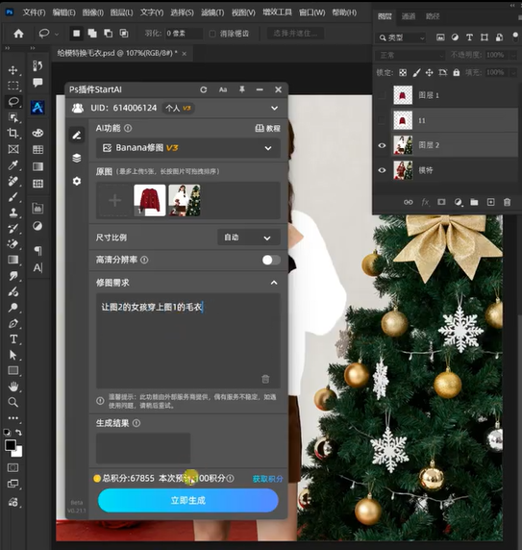Clear prompt text with trash icon
Screen dimensions: 522x550
tap(265, 379)
